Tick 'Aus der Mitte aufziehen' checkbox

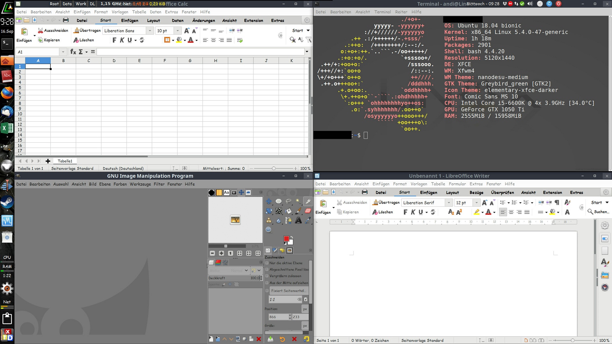tap(267, 283)
